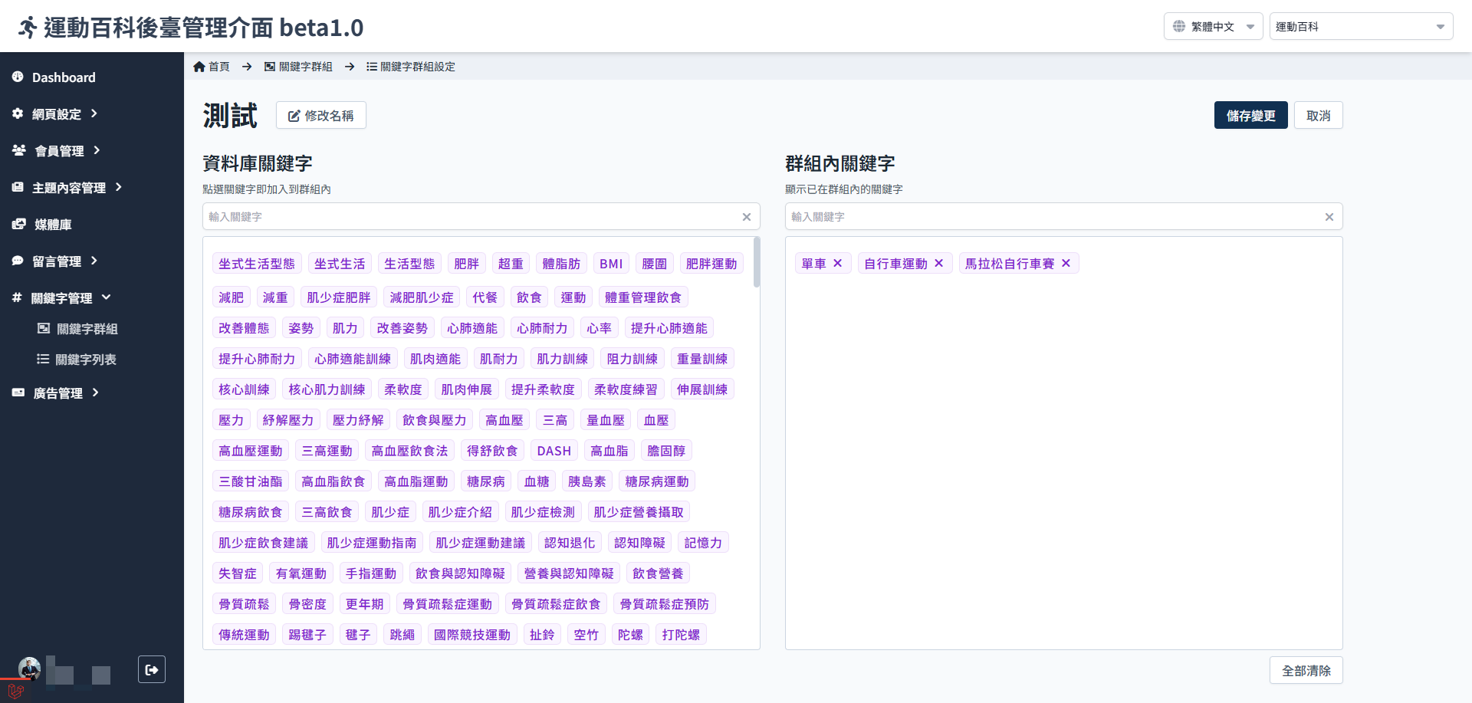
Task: Click the 關鍵字管理 hashtag icon
Action: pos(17,297)
